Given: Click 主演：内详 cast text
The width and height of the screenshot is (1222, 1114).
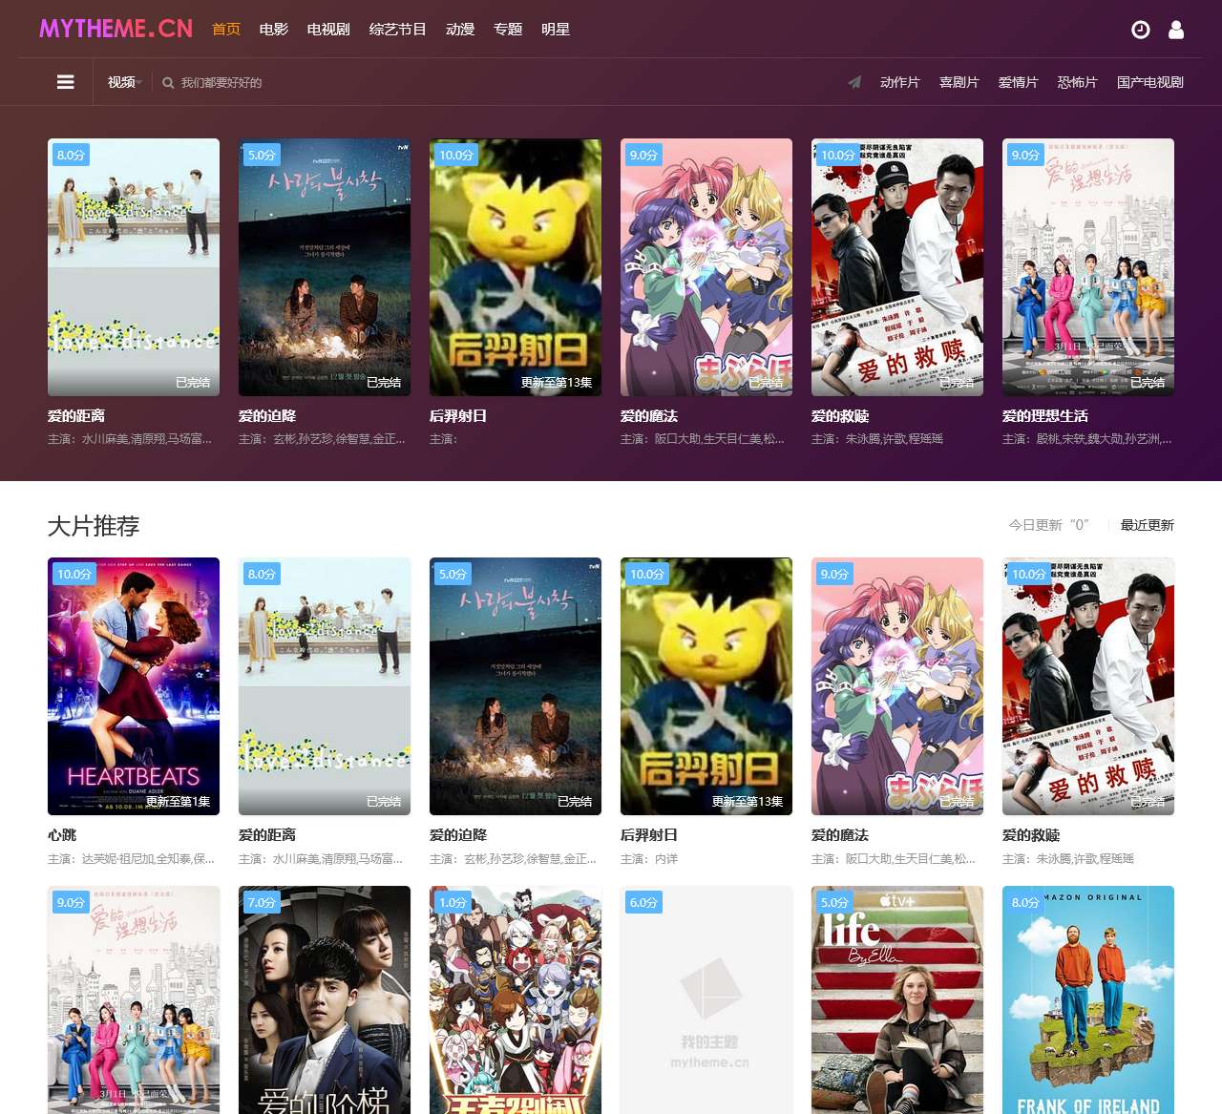Looking at the screenshot, I should 649,859.
